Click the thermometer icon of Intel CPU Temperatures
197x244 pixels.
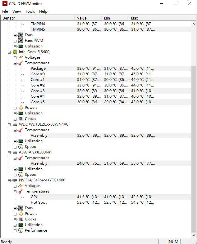pyautogui.click(x=21, y=63)
